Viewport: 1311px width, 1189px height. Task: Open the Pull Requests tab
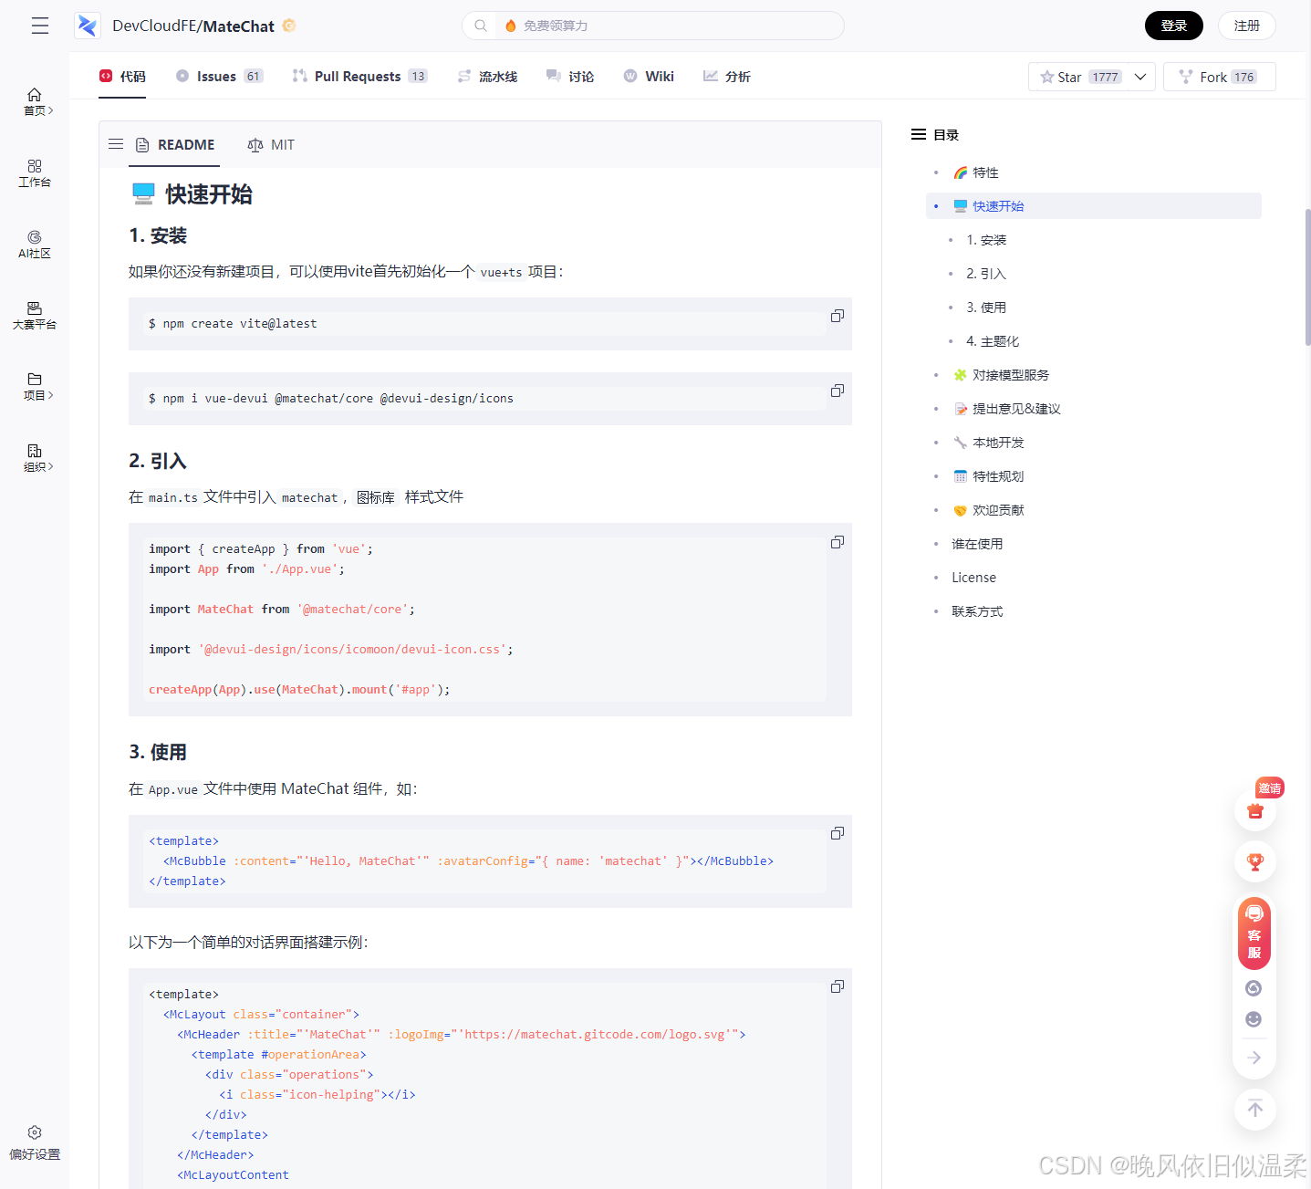click(359, 77)
